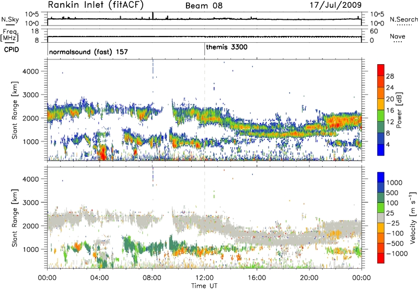
Task: Click the tall noise spike near 08:00 in N.Sky panel
Action: tap(153, 16)
